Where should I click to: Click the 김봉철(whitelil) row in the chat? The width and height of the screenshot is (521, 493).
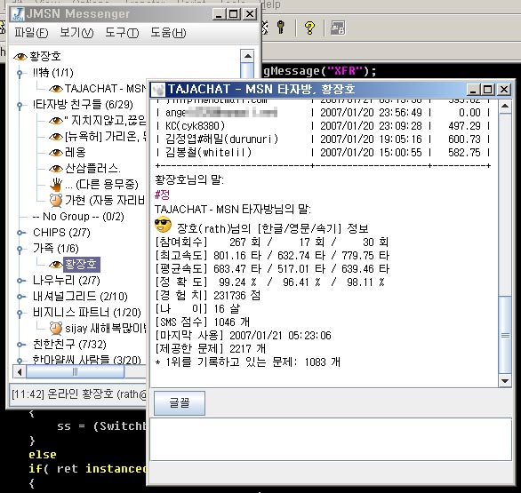tap(323, 153)
